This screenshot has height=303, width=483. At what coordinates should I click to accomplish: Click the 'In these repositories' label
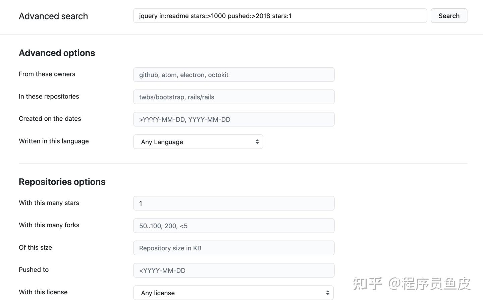tap(49, 97)
